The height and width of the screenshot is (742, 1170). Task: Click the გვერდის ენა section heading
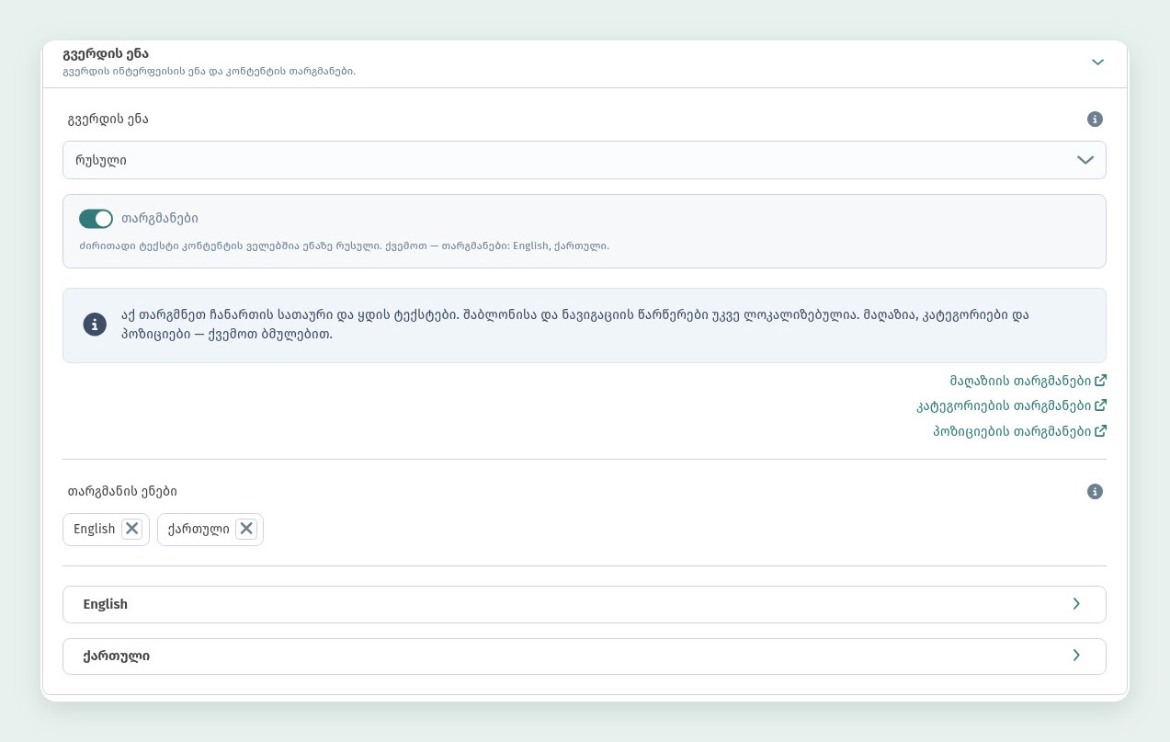[106, 53]
